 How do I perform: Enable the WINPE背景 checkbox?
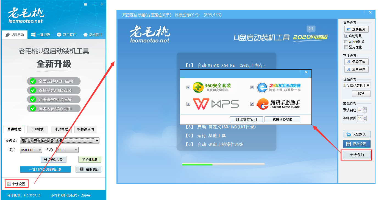pos(346,42)
